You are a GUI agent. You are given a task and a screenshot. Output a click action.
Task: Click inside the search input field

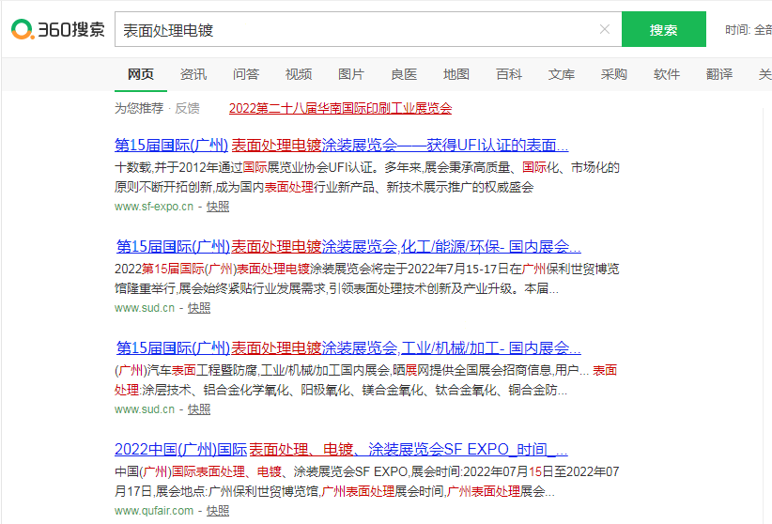pyautogui.click(x=357, y=30)
